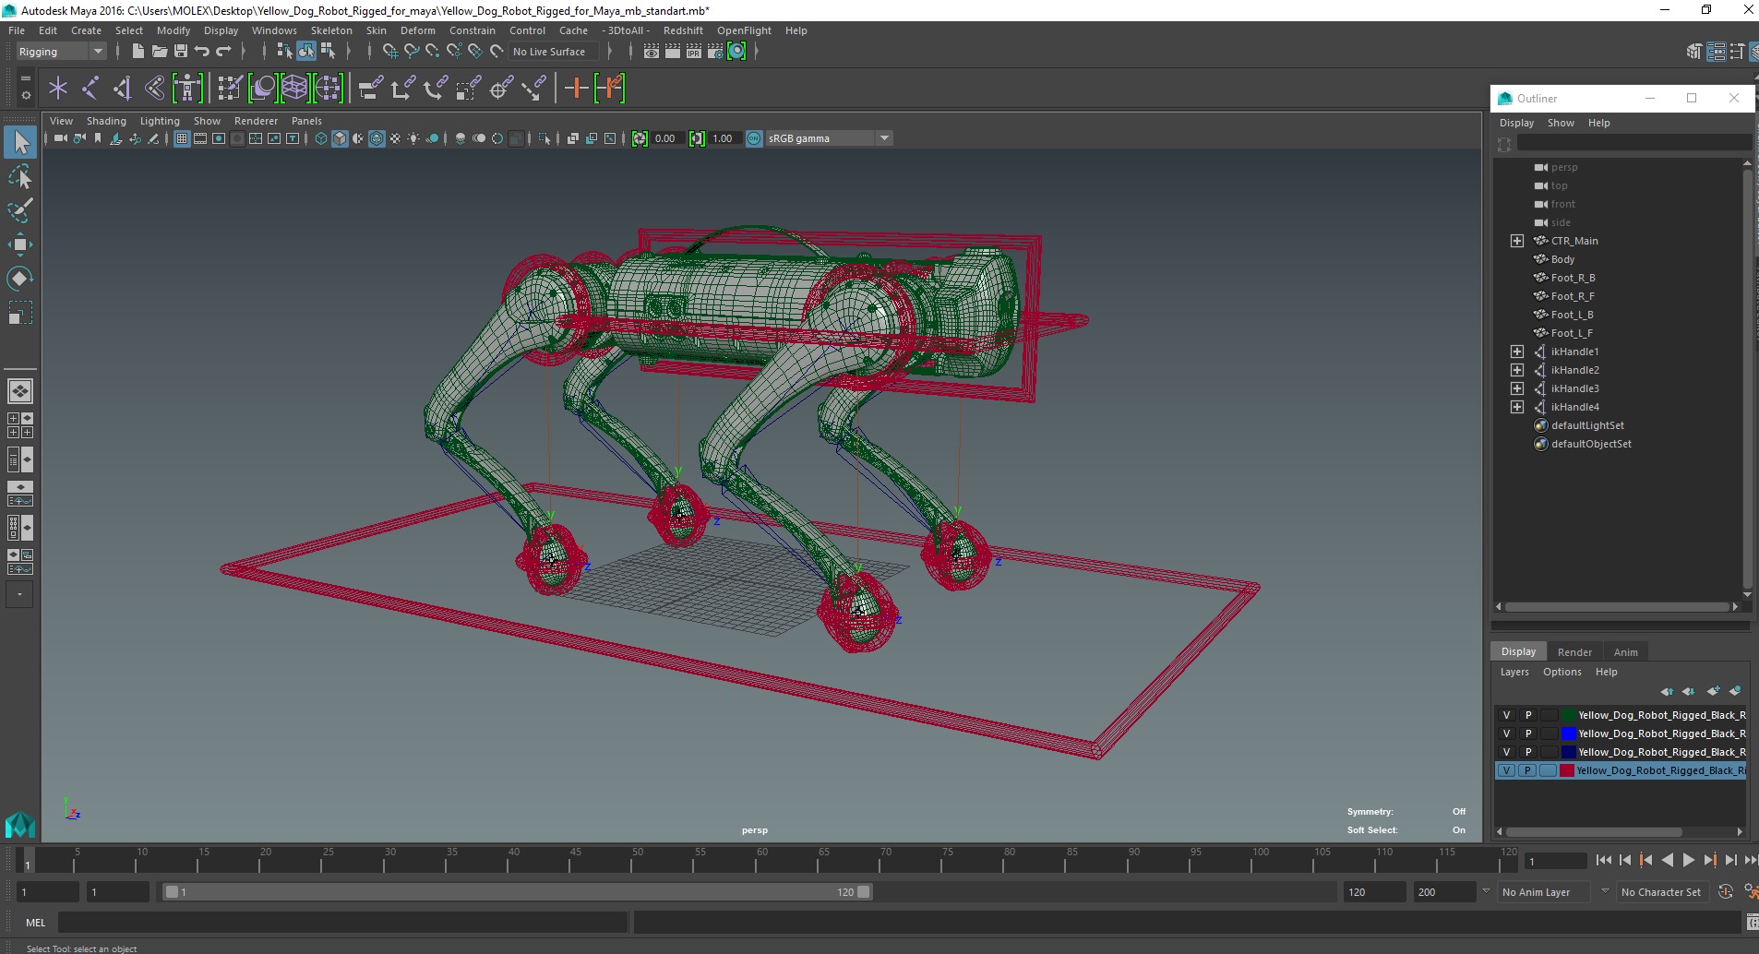Toggle V visibility on dark blue layer

[x=1507, y=752]
